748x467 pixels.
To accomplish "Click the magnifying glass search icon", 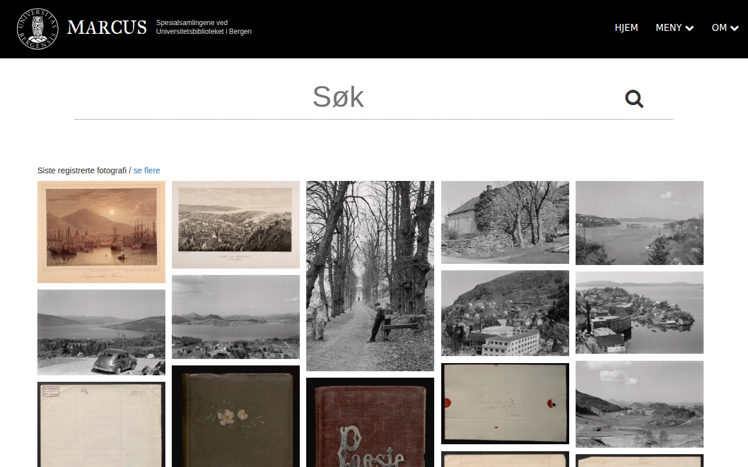I will tap(634, 99).
